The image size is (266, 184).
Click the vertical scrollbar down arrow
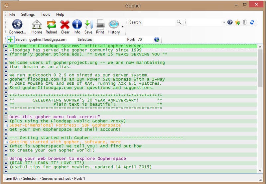click(x=260, y=171)
